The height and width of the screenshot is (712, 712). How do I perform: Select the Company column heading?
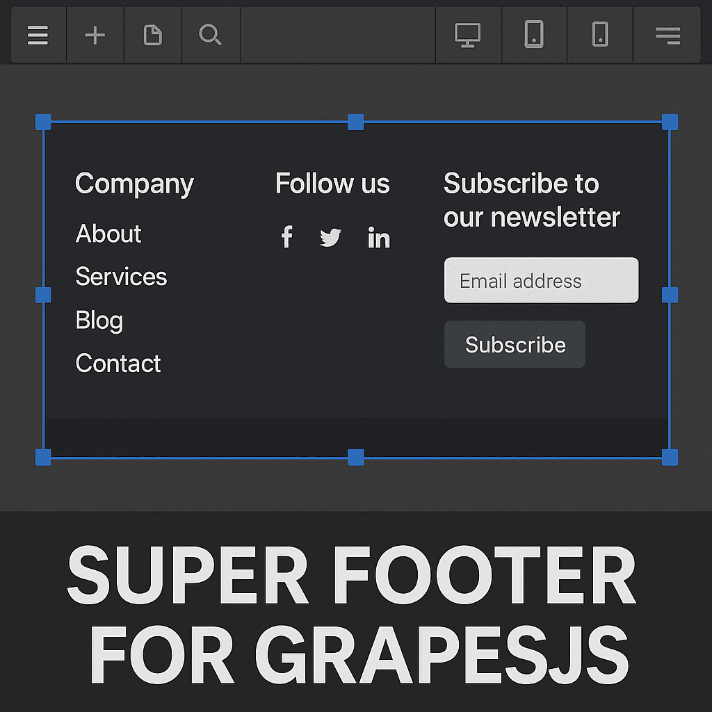134,184
